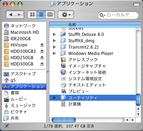Select テキストエディット application icon

[x=63, y=85]
